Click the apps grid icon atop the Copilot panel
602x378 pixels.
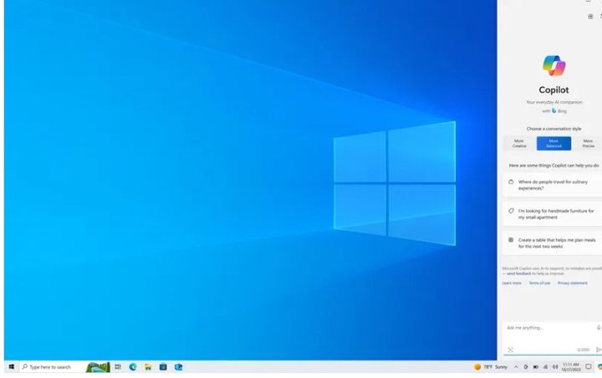590,16
